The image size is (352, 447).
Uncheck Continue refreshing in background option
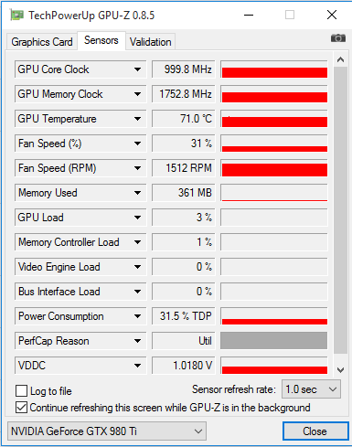21,408
